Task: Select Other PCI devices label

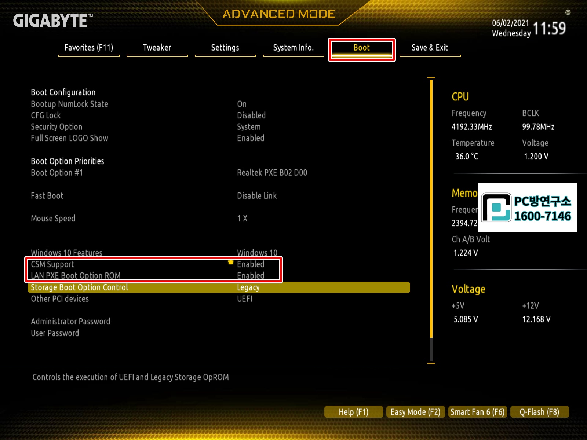Action: click(x=60, y=299)
